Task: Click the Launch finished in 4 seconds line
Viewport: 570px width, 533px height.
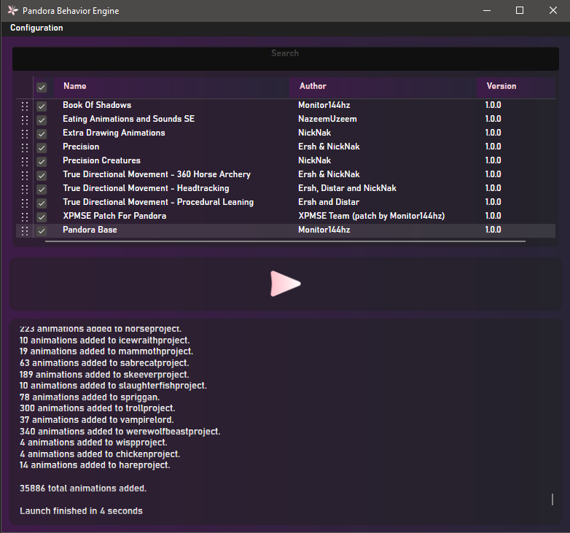Action: click(x=81, y=511)
